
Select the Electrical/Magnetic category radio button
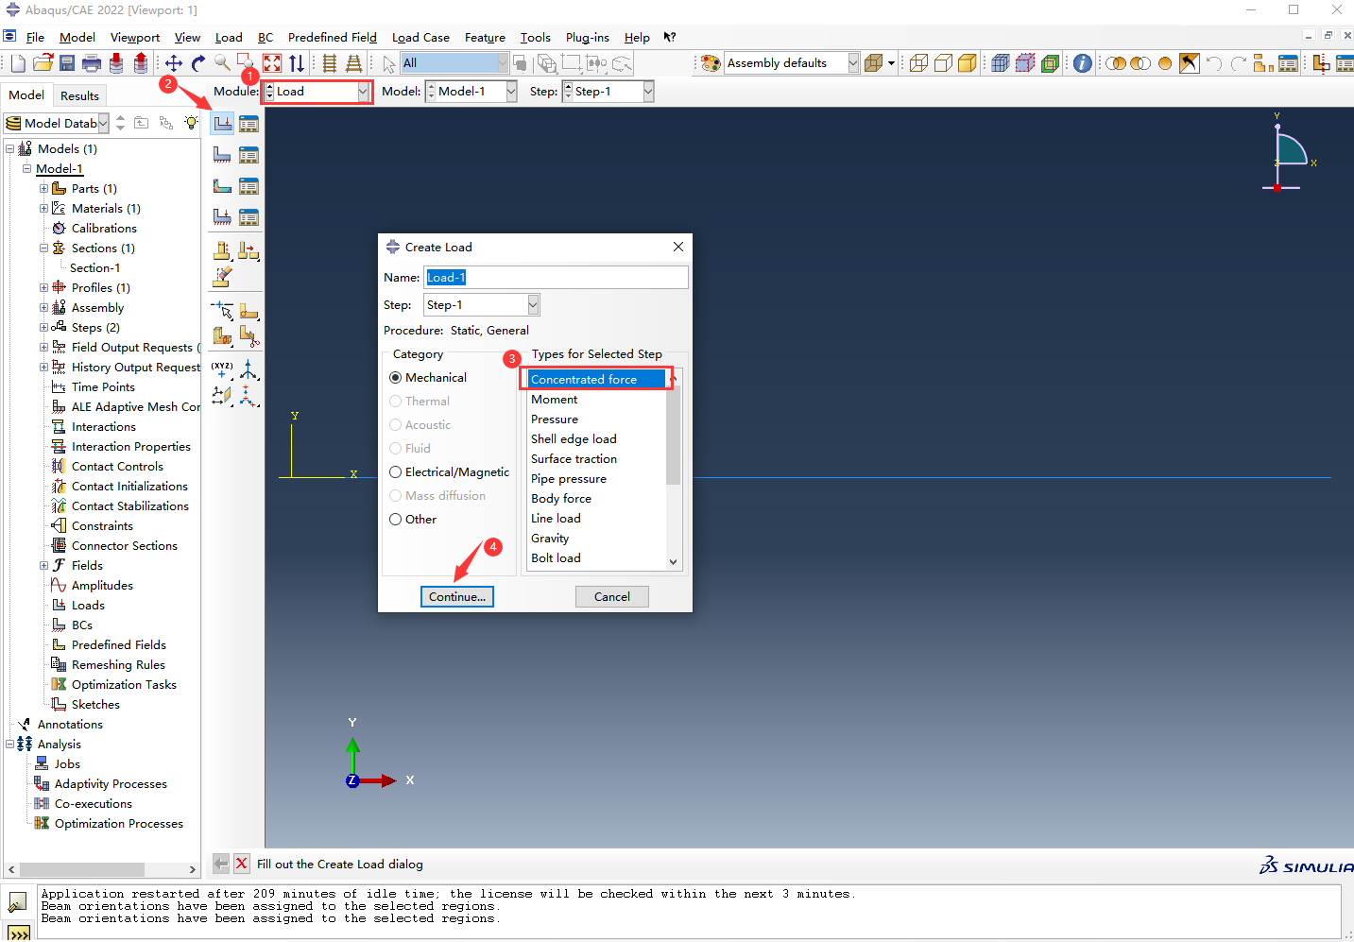[x=396, y=472]
